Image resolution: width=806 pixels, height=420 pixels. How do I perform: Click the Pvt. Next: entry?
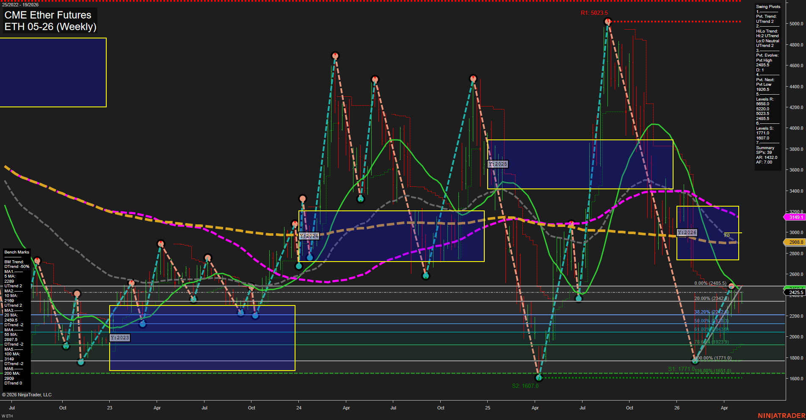[x=765, y=80]
